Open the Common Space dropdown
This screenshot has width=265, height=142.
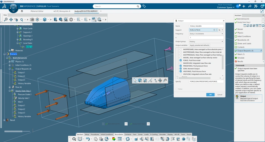(x=226, y=7)
